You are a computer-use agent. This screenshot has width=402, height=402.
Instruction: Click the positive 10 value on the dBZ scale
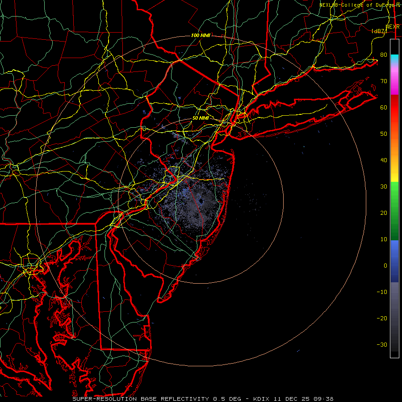(x=384, y=239)
